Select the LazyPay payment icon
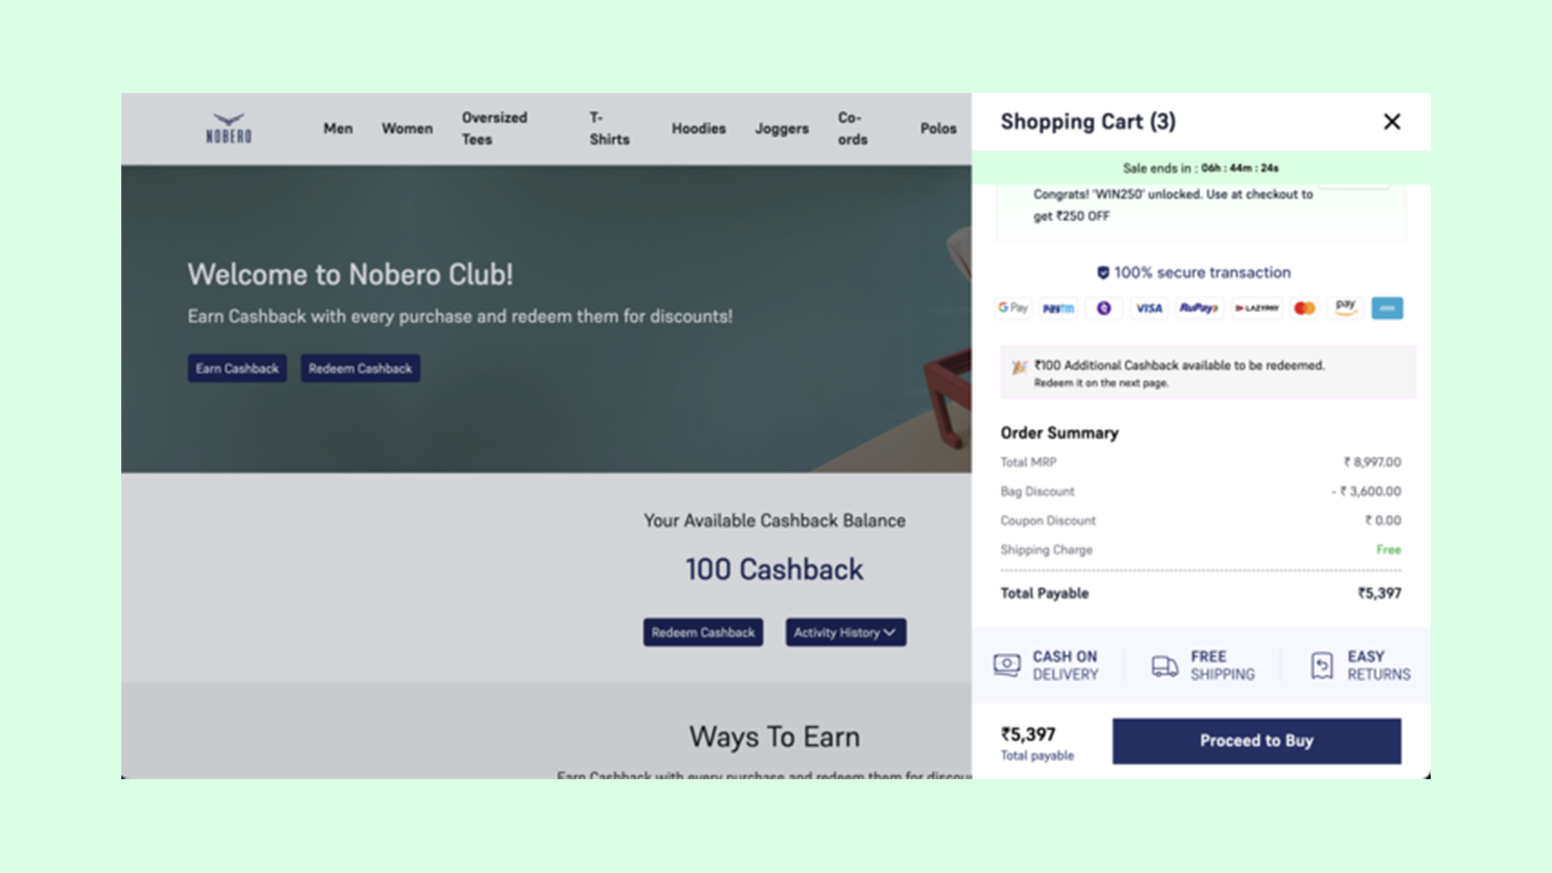Viewport: 1552px width, 873px height. [x=1256, y=308]
